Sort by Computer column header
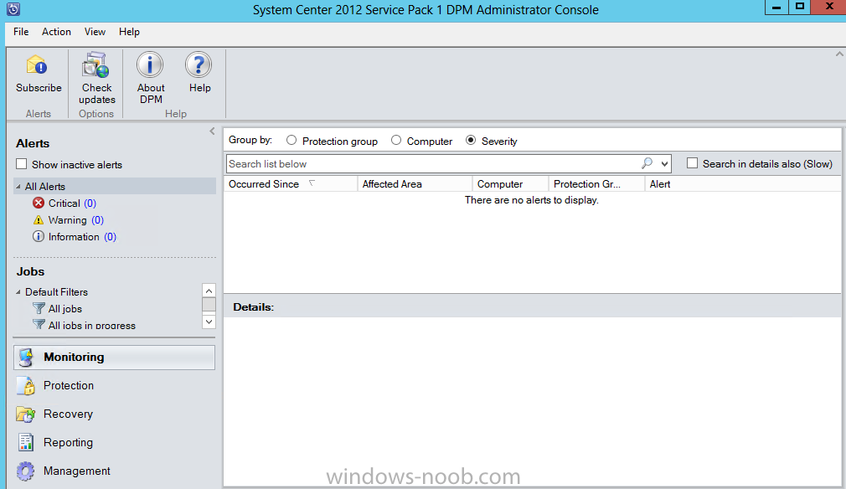The height and width of the screenshot is (489, 846). click(x=510, y=184)
